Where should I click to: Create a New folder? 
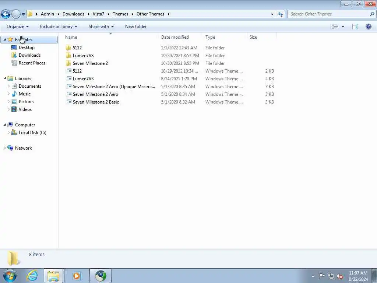click(136, 27)
